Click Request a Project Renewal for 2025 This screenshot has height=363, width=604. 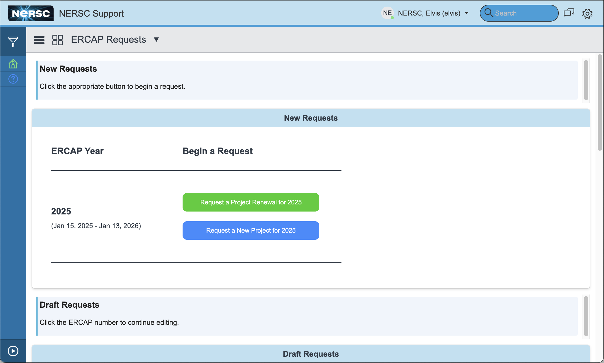point(250,202)
